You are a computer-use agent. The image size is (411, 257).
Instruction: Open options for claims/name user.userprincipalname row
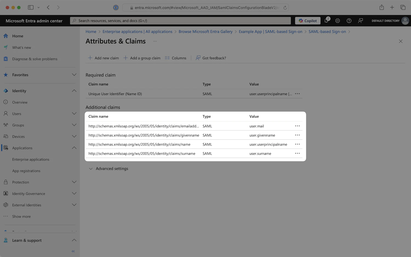point(297,144)
